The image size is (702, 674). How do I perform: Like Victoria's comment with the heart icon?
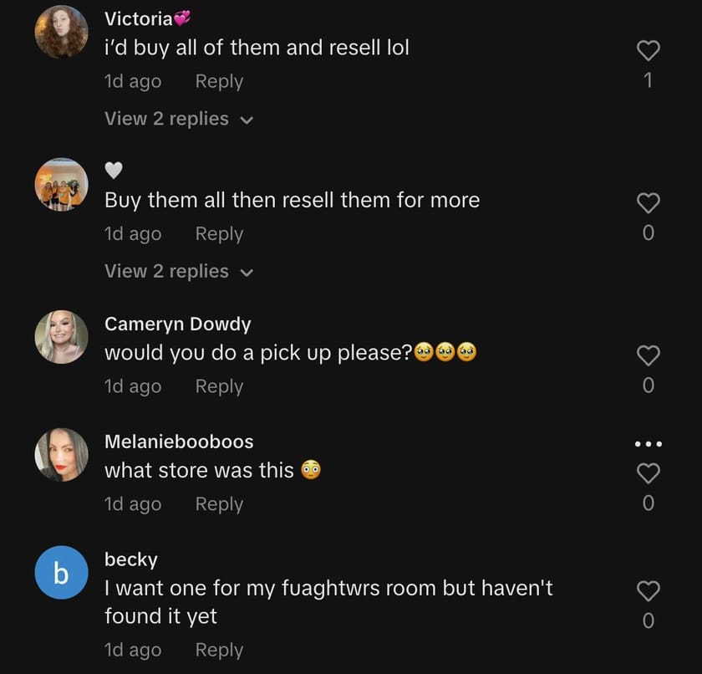pos(649,51)
